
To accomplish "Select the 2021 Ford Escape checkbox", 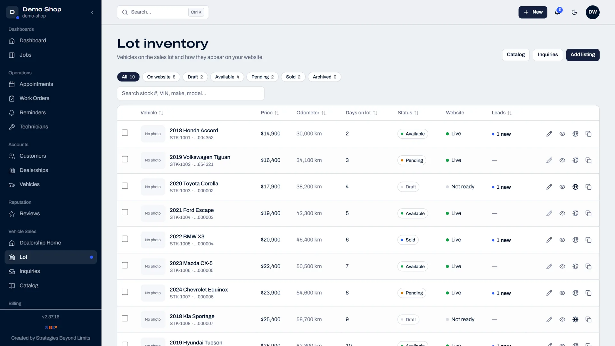I will [125, 212].
